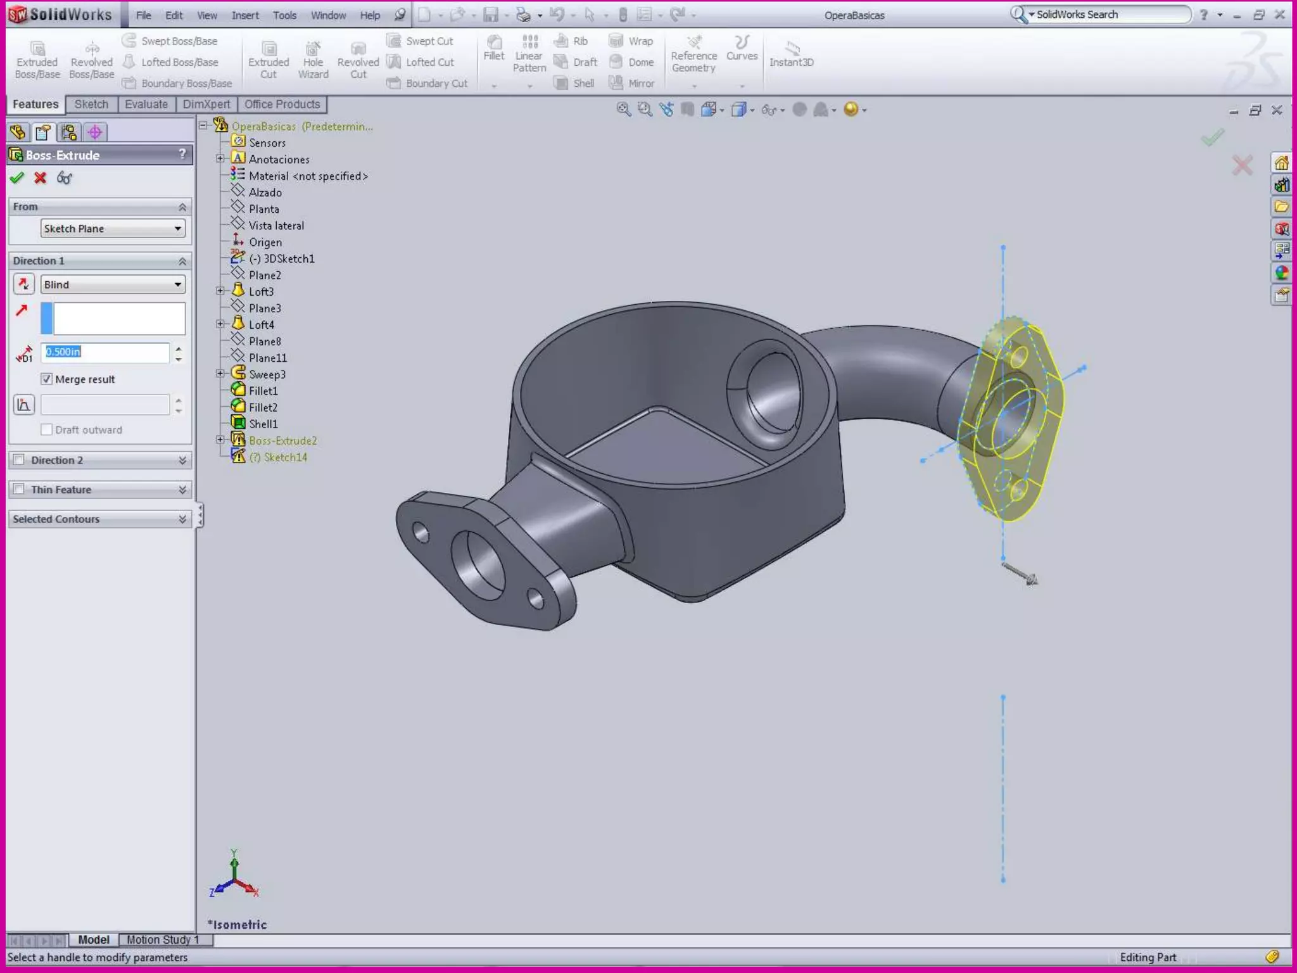Accept the Boss-Extrude with green checkmark
This screenshot has height=973, width=1297.
pos(17,178)
